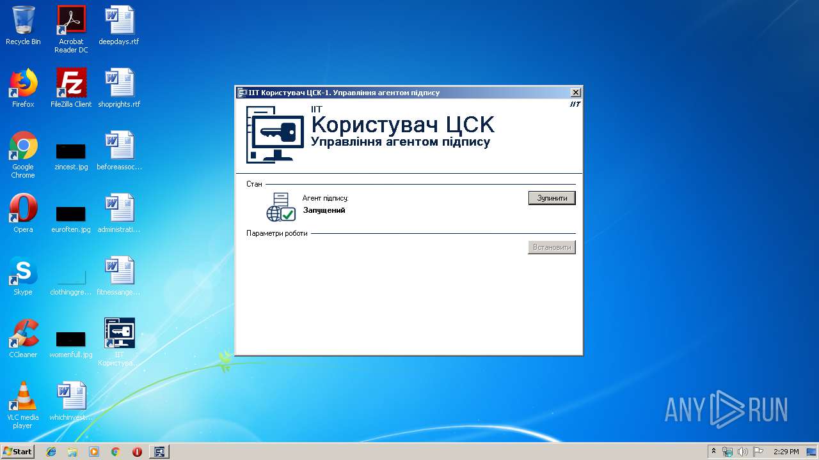The height and width of the screenshot is (460, 819).
Task: Launch Chrome from the taskbar
Action: point(115,452)
